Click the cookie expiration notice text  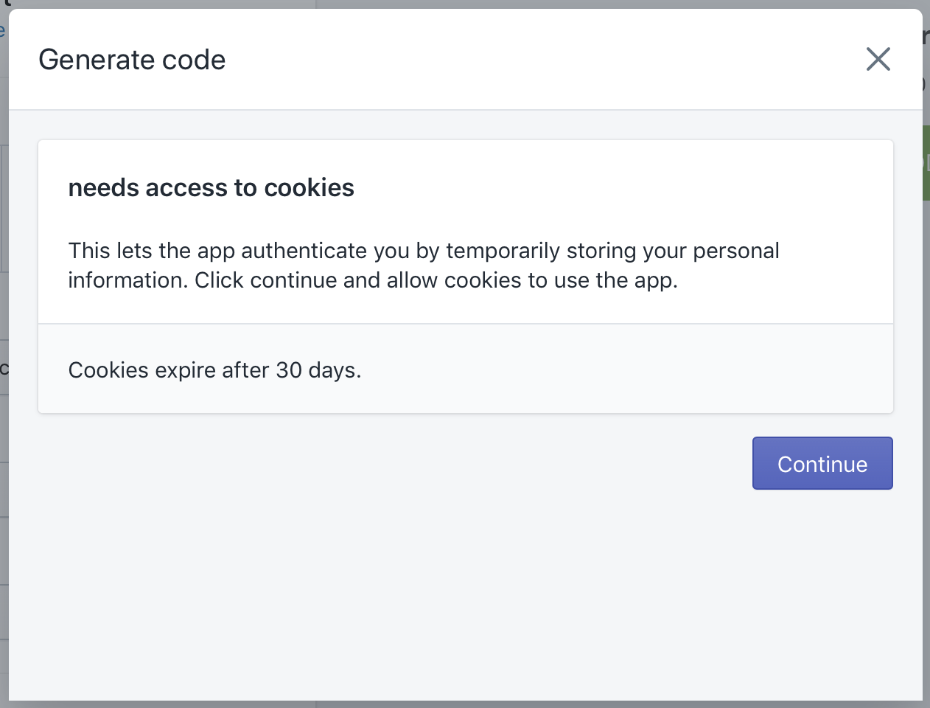point(214,369)
